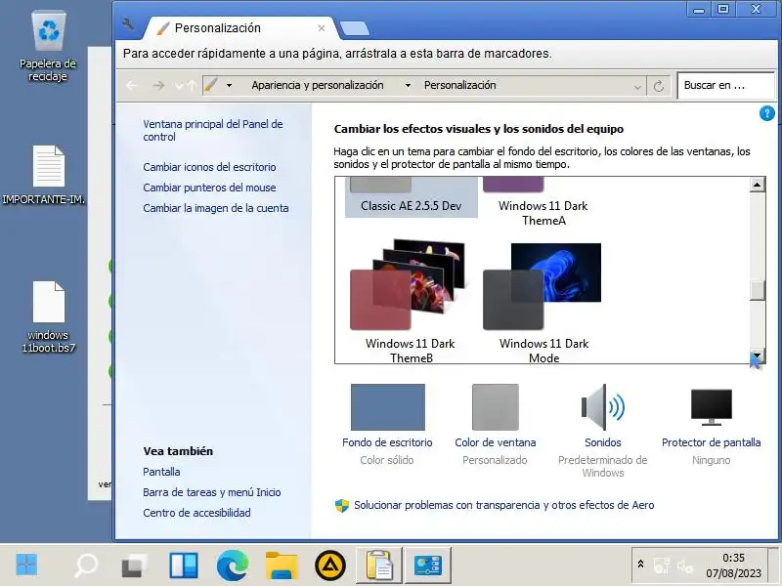Open recent locations chevron in navigation bar
This screenshot has height=586, width=782.
pyautogui.click(x=179, y=86)
